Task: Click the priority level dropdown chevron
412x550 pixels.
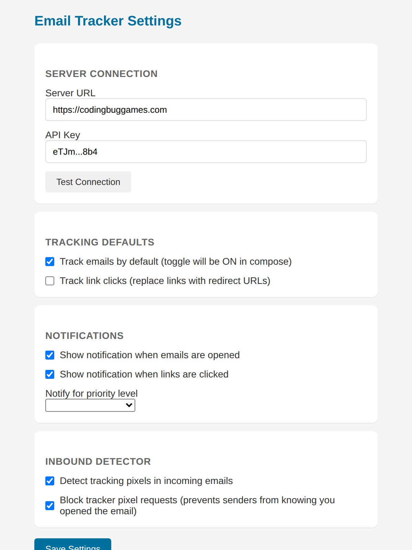Action: click(128, 405)
